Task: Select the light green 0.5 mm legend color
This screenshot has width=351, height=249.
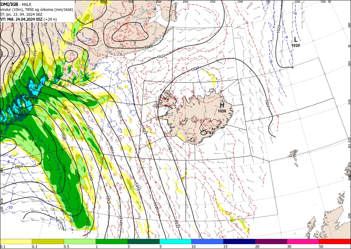Action: 80,241
